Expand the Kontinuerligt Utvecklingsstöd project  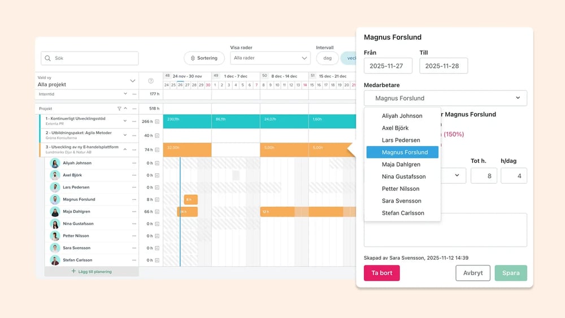(125, 121)
